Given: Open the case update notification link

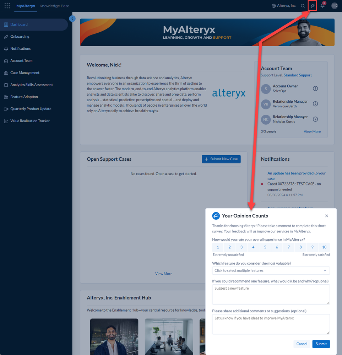Looking at the screenshot, I should click(x=297, y=176).
